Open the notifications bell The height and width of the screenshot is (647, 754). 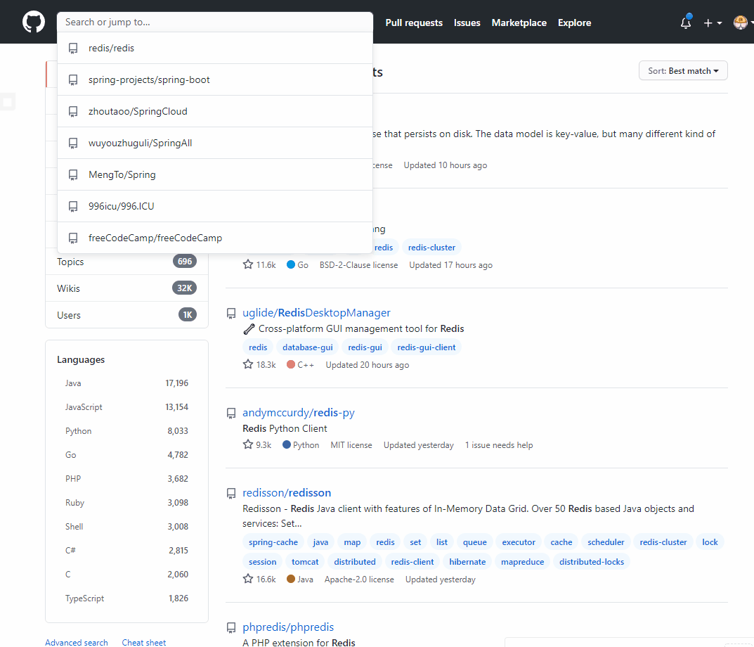[x=686, y=23]
